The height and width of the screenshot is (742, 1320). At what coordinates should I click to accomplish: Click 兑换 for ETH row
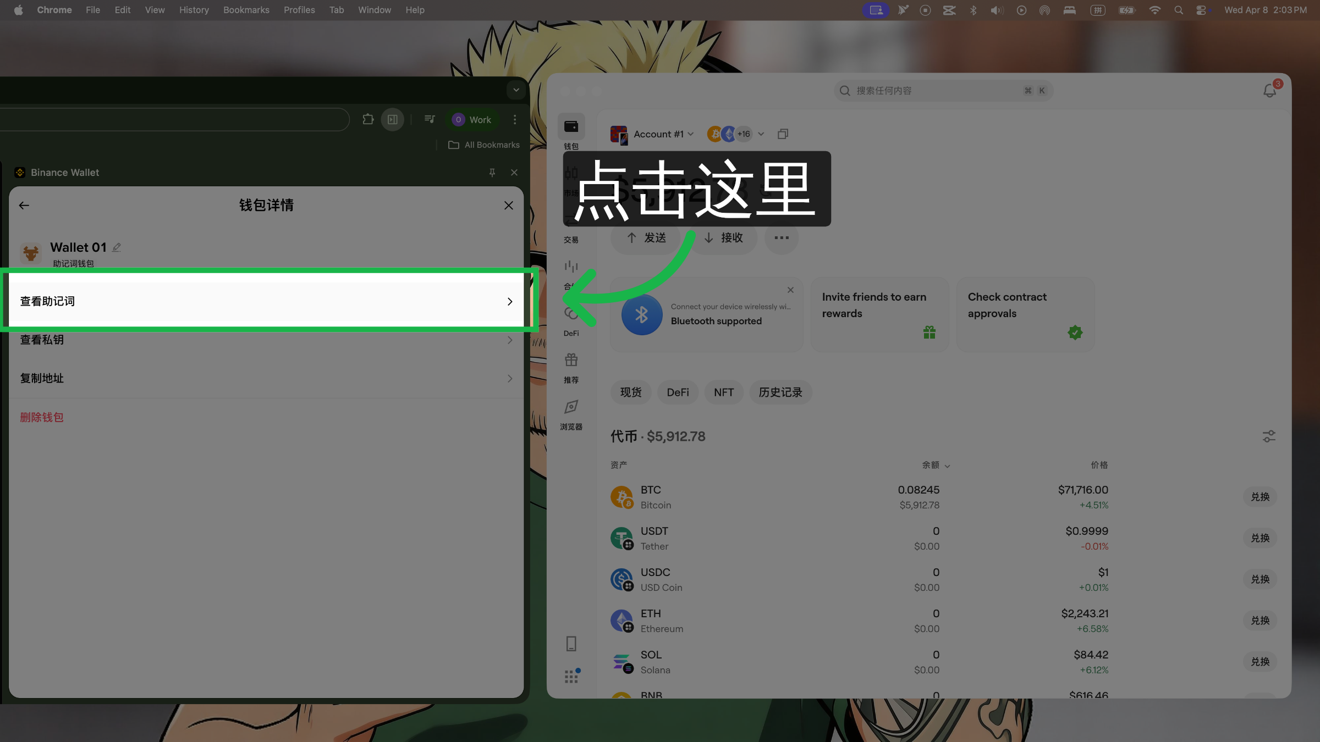click(1260, 621)
